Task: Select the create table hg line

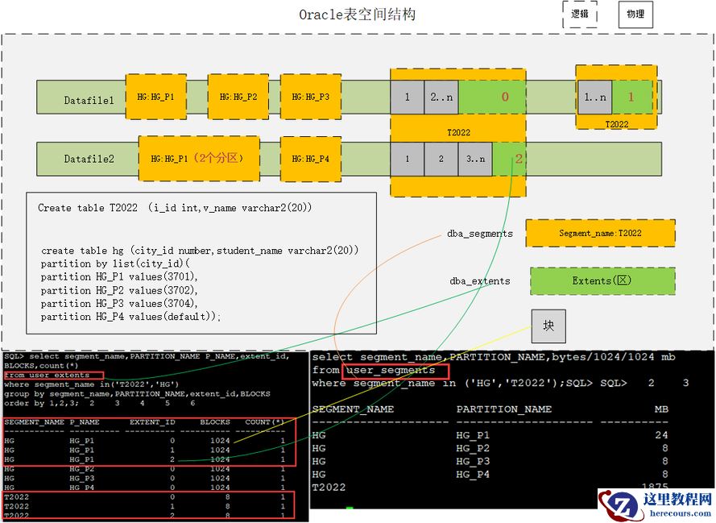Action: (x=200, y=251)
